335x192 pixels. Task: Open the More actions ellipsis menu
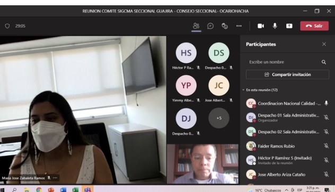(x=239, y=26)
